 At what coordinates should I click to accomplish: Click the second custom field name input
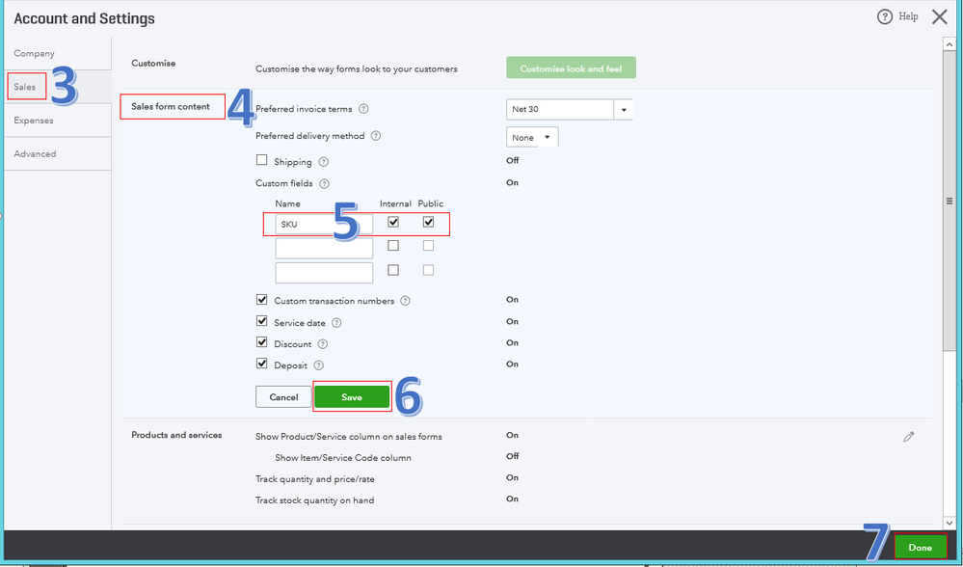click(324, 248)
